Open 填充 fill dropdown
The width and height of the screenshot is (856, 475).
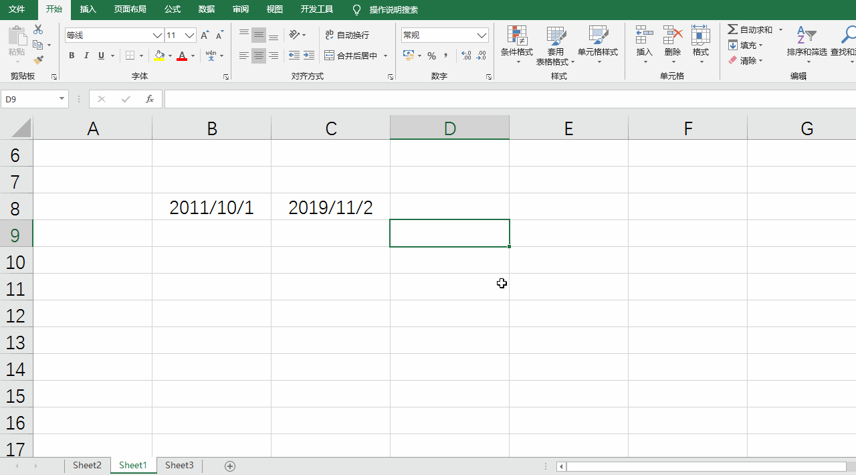(746, 45)
